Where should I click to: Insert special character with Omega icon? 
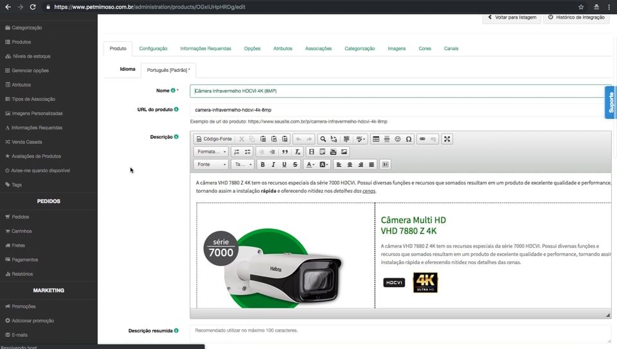[409, 139]
